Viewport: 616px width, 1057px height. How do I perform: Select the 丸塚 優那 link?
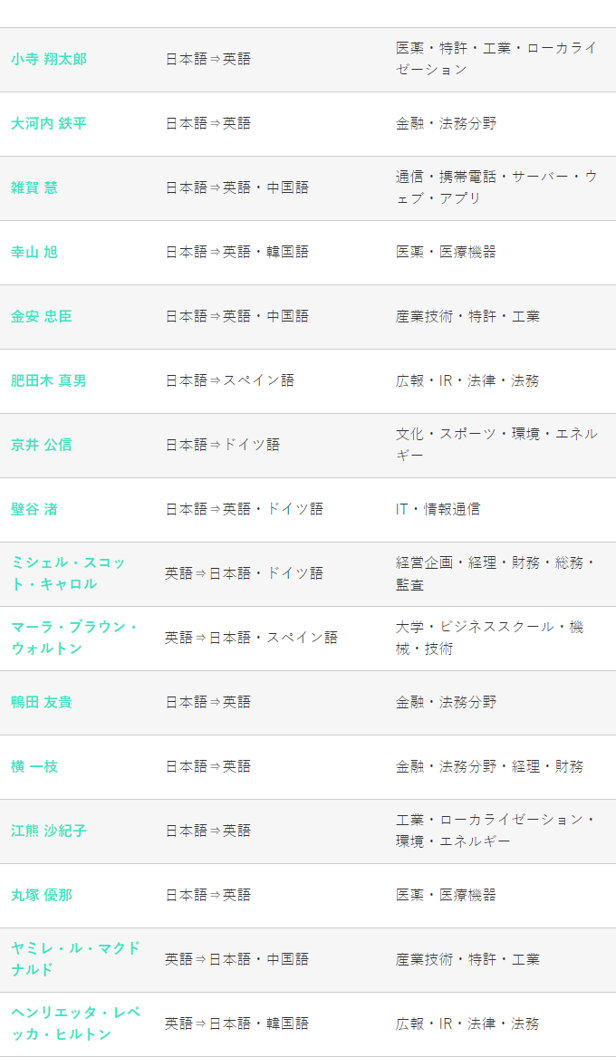click(x=42, y=895)
